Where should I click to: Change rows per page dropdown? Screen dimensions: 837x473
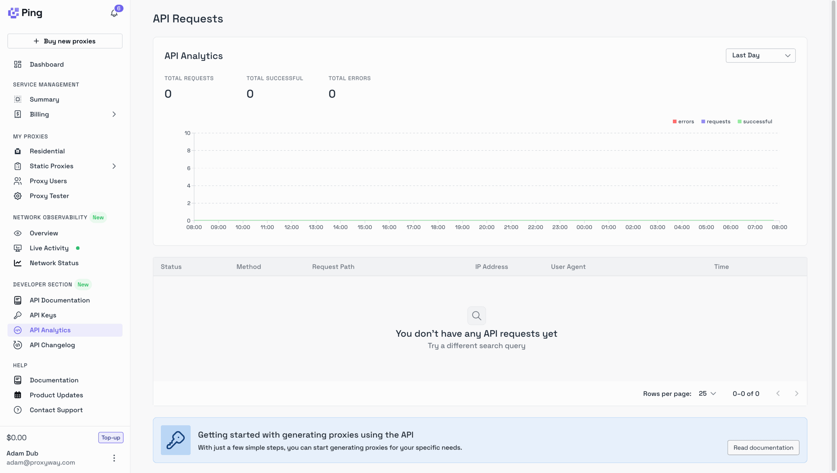[707, 394]
